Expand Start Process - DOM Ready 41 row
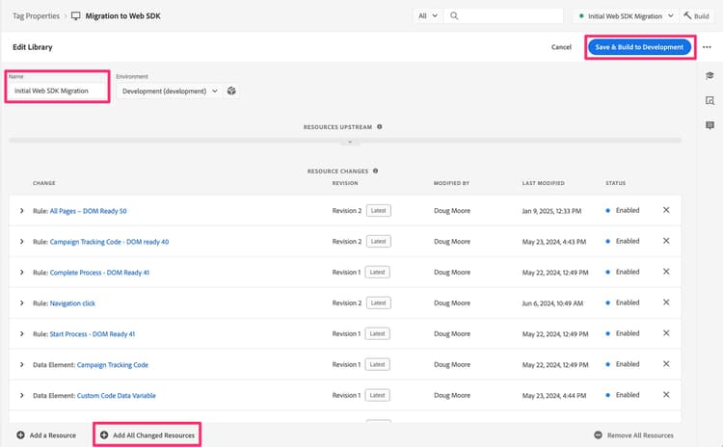 pyautogui.click(x=21, y=333)
